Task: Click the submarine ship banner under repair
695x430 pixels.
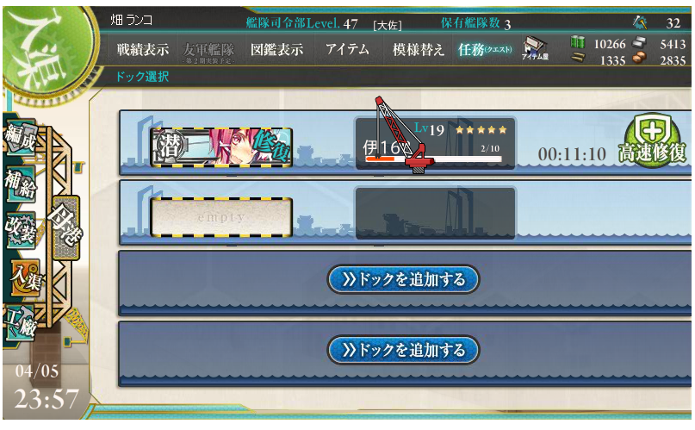Action: (221, 147)
